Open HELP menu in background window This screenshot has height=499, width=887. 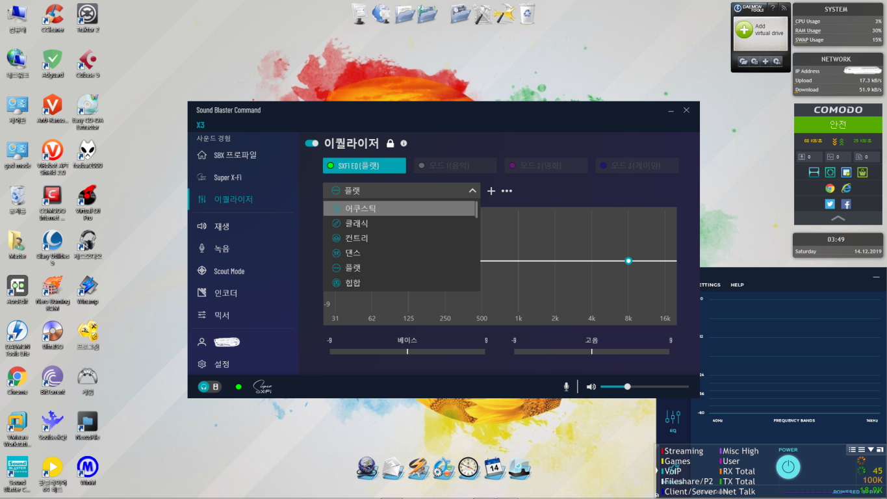click(737, 285)
